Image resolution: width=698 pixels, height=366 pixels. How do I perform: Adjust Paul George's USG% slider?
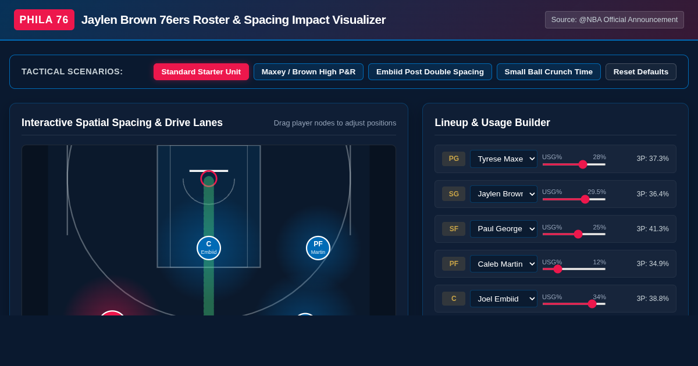(574, 234)
